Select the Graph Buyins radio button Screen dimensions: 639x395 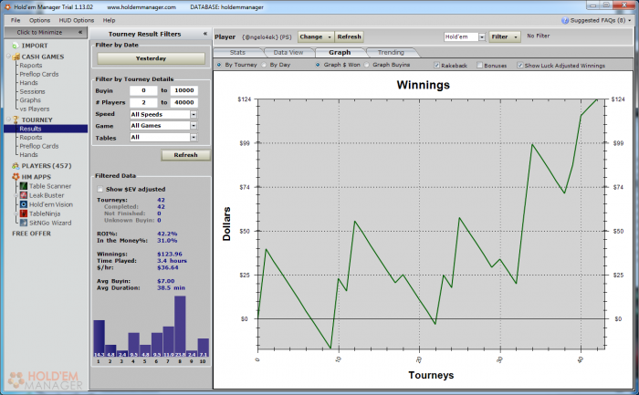tap(367, 65)
